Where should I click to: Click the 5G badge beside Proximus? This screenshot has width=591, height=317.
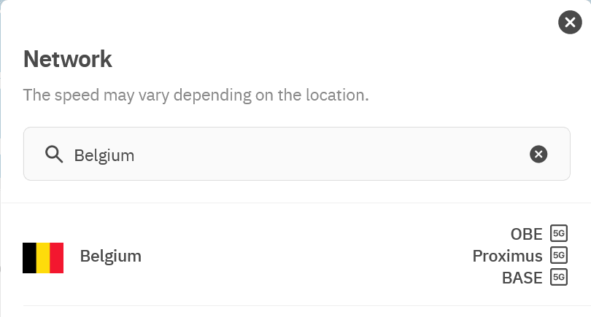pyautogui.click(x=559, y=256)
